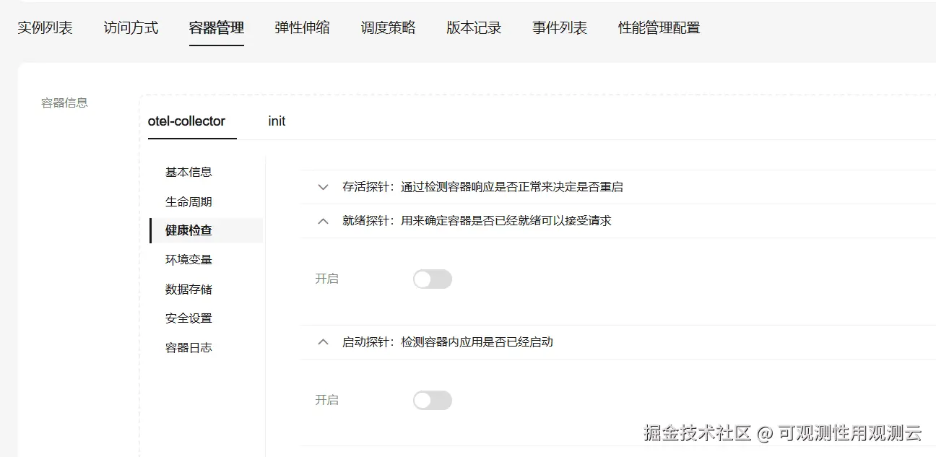Collapse the 就绪探针 readiness probe section

323,221
